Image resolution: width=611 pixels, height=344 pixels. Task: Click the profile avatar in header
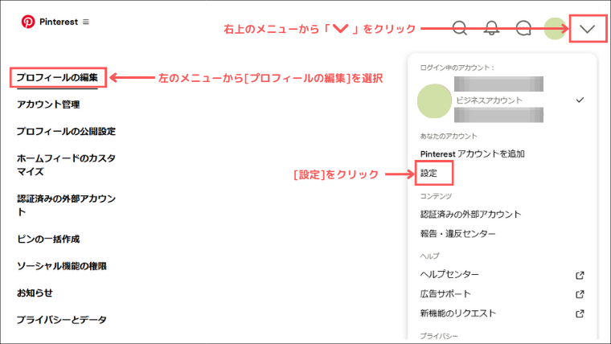click(556, 28)
